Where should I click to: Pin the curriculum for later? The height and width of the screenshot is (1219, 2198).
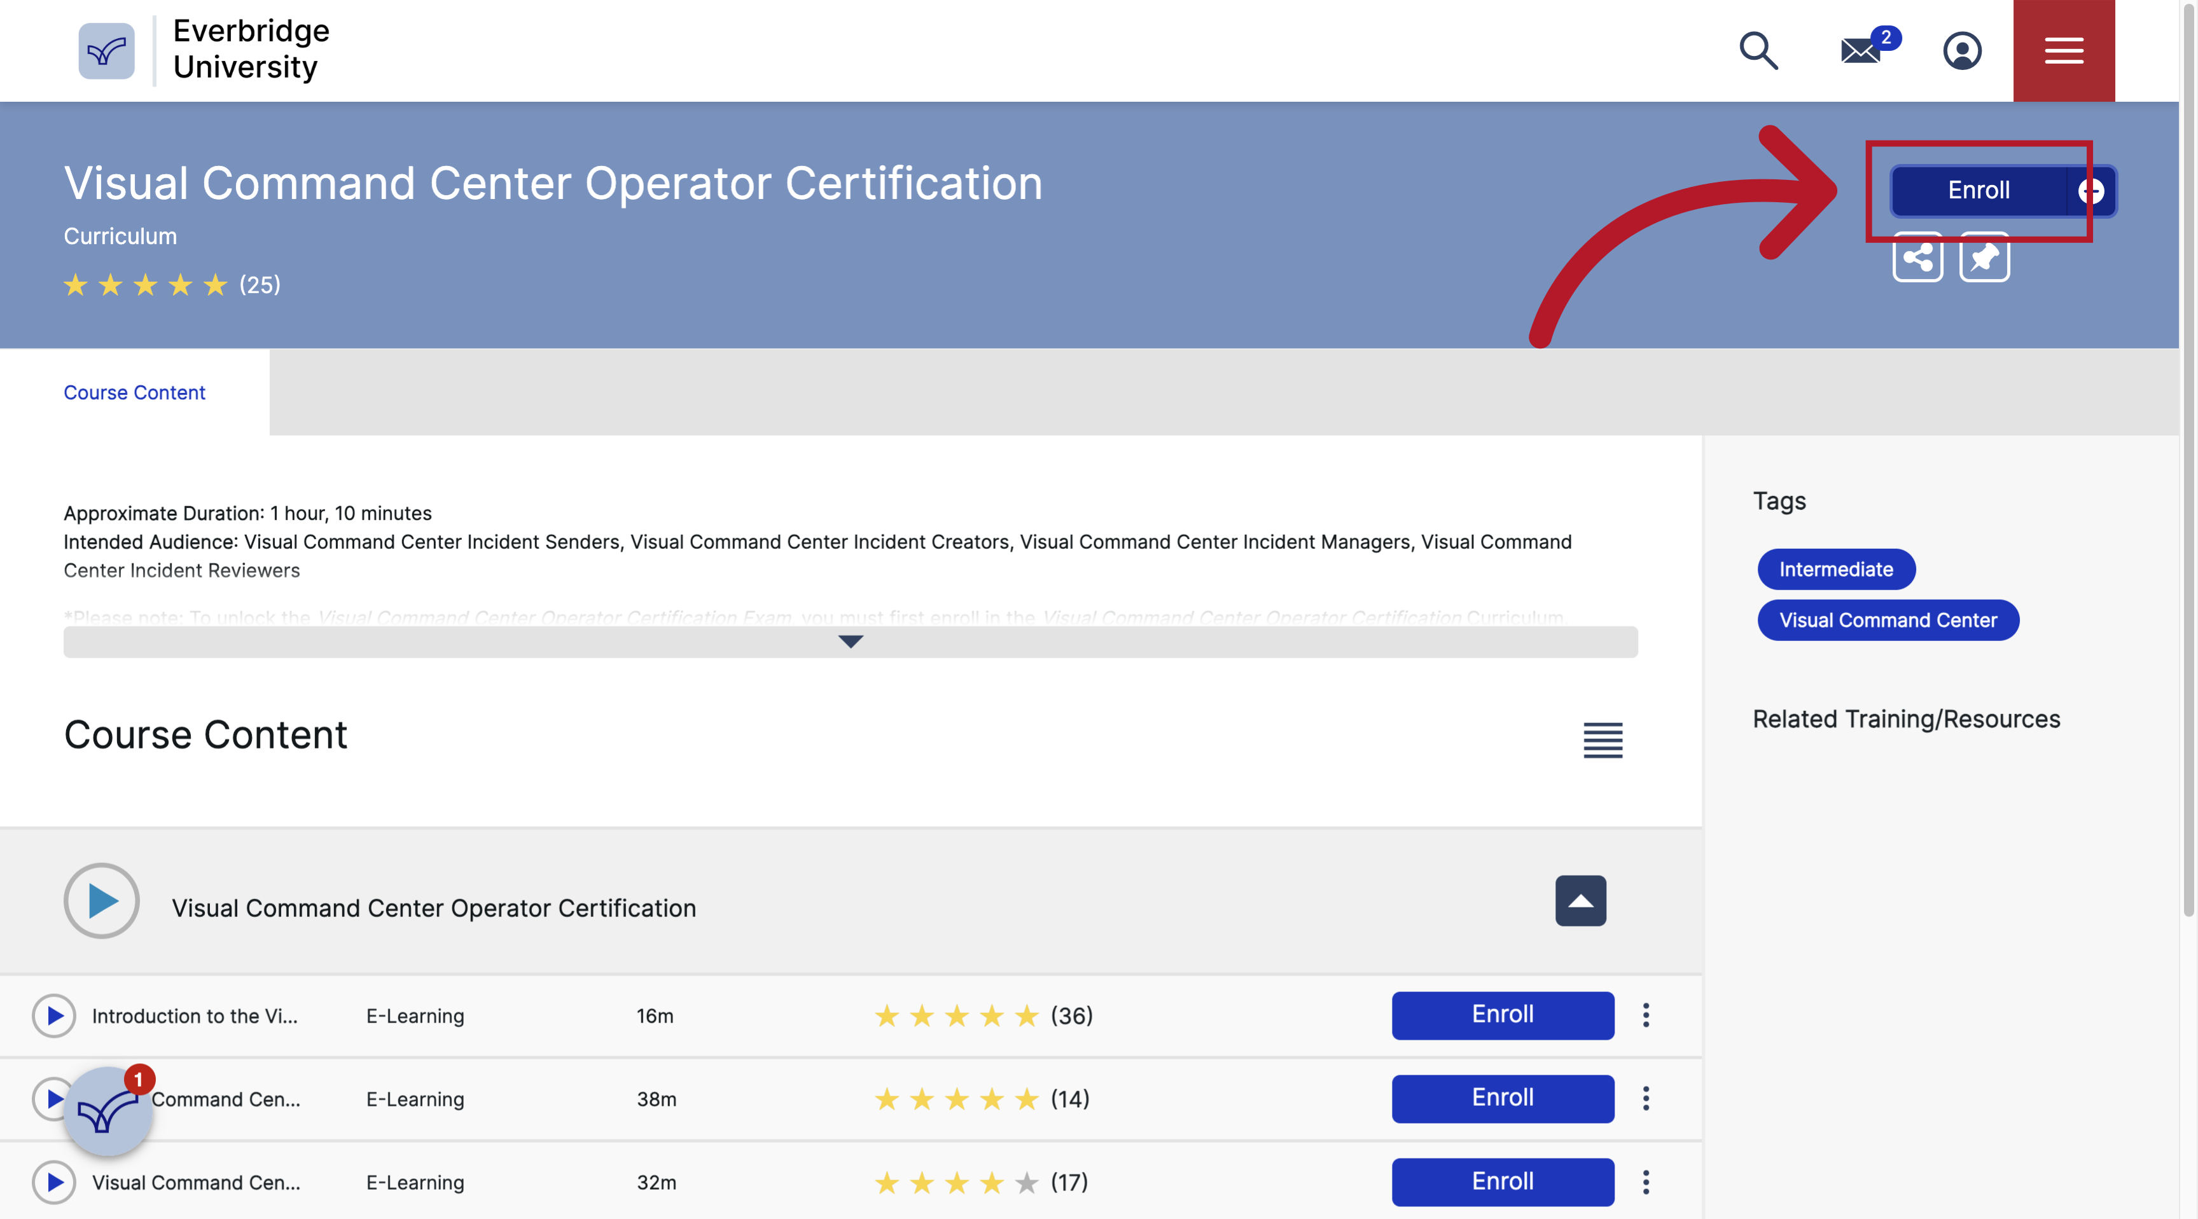[x=1985, y=258]
